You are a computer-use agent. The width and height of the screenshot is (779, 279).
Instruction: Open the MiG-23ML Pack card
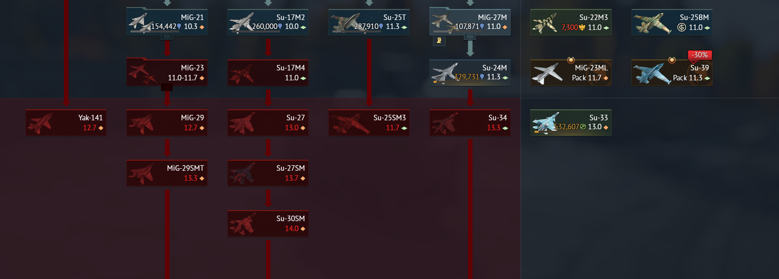click(571, 73)
